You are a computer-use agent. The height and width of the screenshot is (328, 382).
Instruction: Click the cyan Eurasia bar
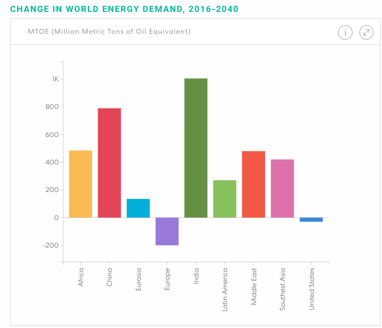[x=138, y=208]
